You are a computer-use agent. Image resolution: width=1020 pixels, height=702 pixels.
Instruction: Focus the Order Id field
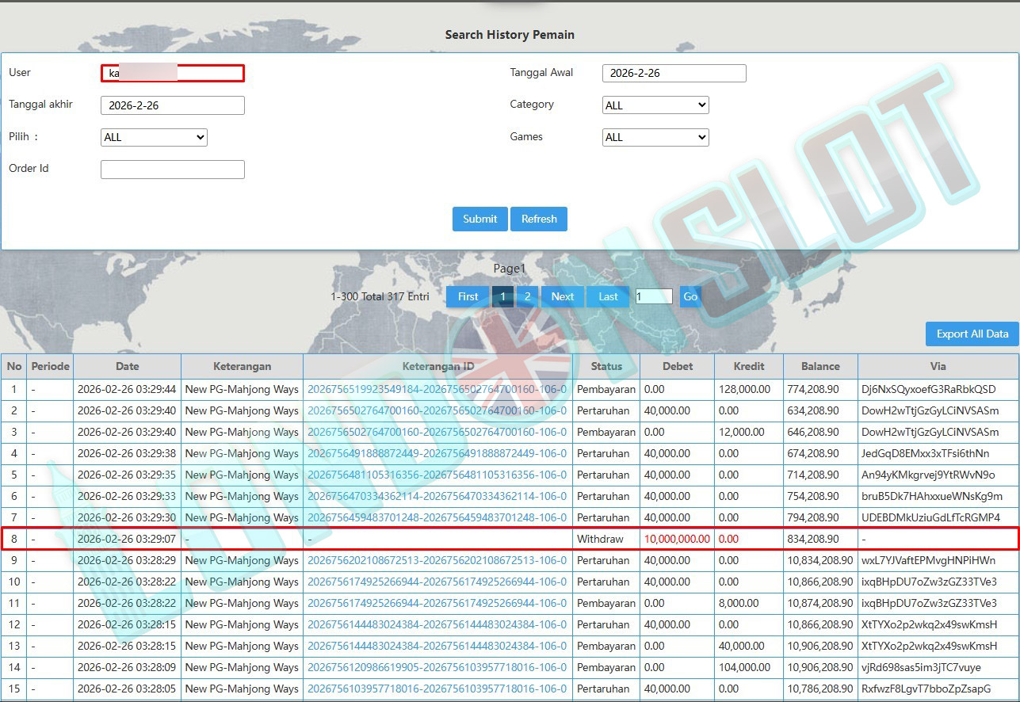click(x=172, y=170)
